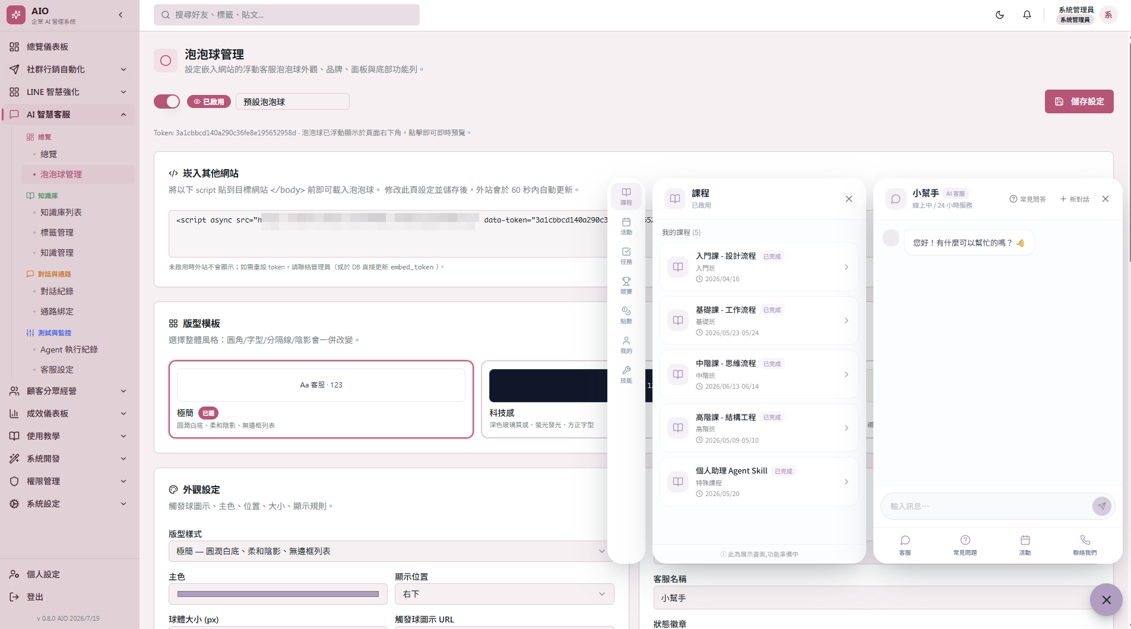This screenshot has width=1131, height=629.
Task: Collapse AI 智慧客服 menu
Action: tap(69, 115)
